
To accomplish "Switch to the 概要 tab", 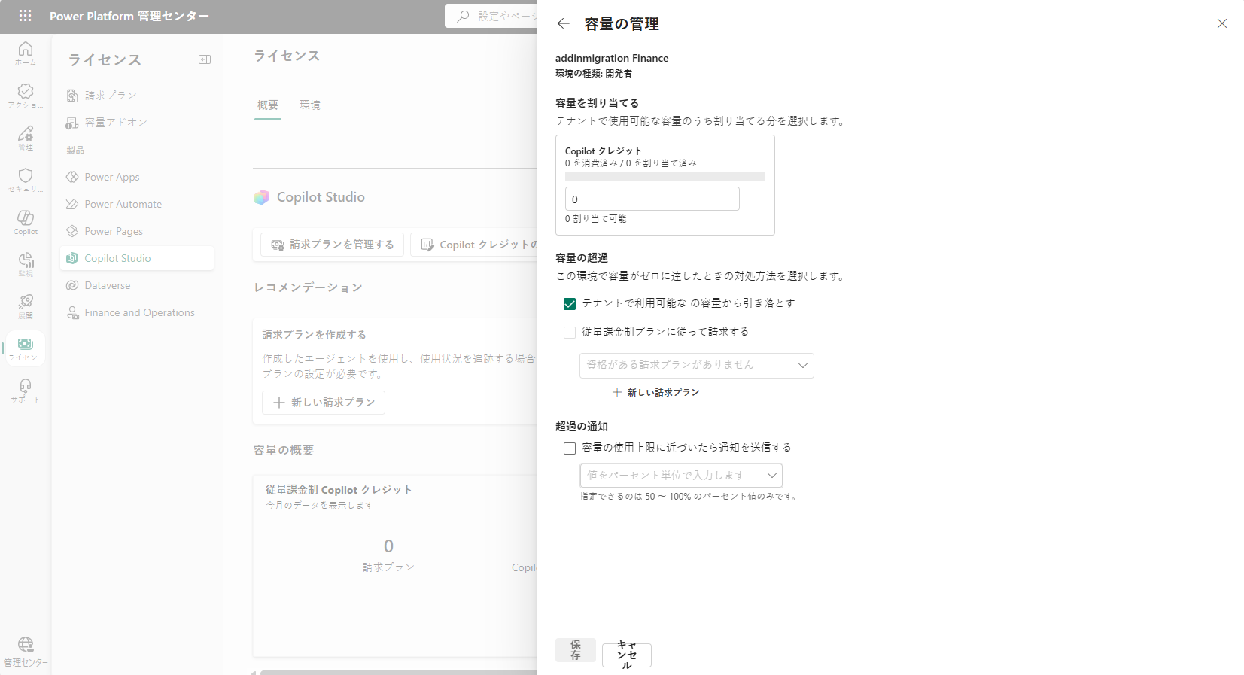I will [x=268, y=105].
